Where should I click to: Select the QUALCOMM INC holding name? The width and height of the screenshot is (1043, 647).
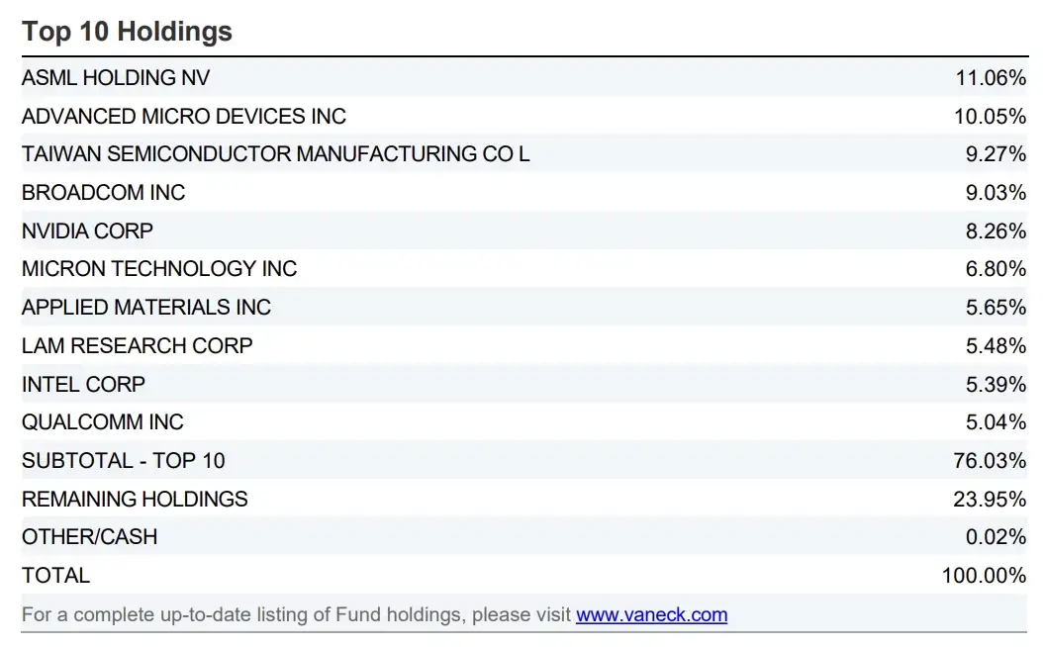tap(103, 422)
